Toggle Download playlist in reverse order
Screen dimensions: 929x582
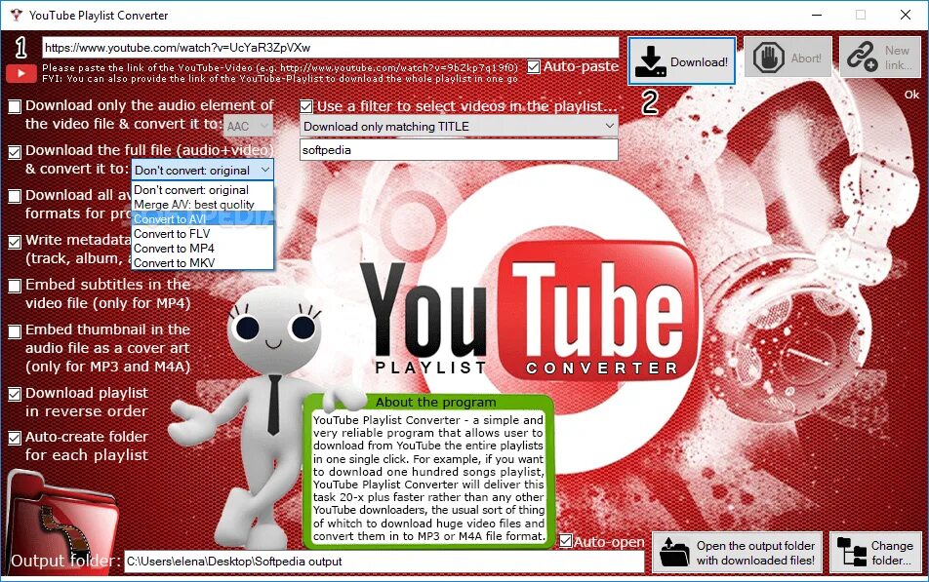coord(15,394)
